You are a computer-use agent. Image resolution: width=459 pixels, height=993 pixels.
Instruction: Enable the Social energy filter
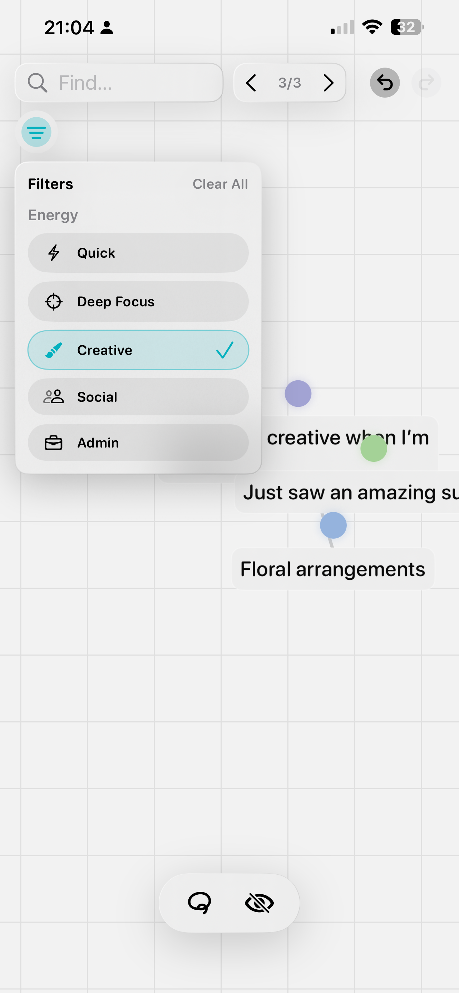click(138, 397)
